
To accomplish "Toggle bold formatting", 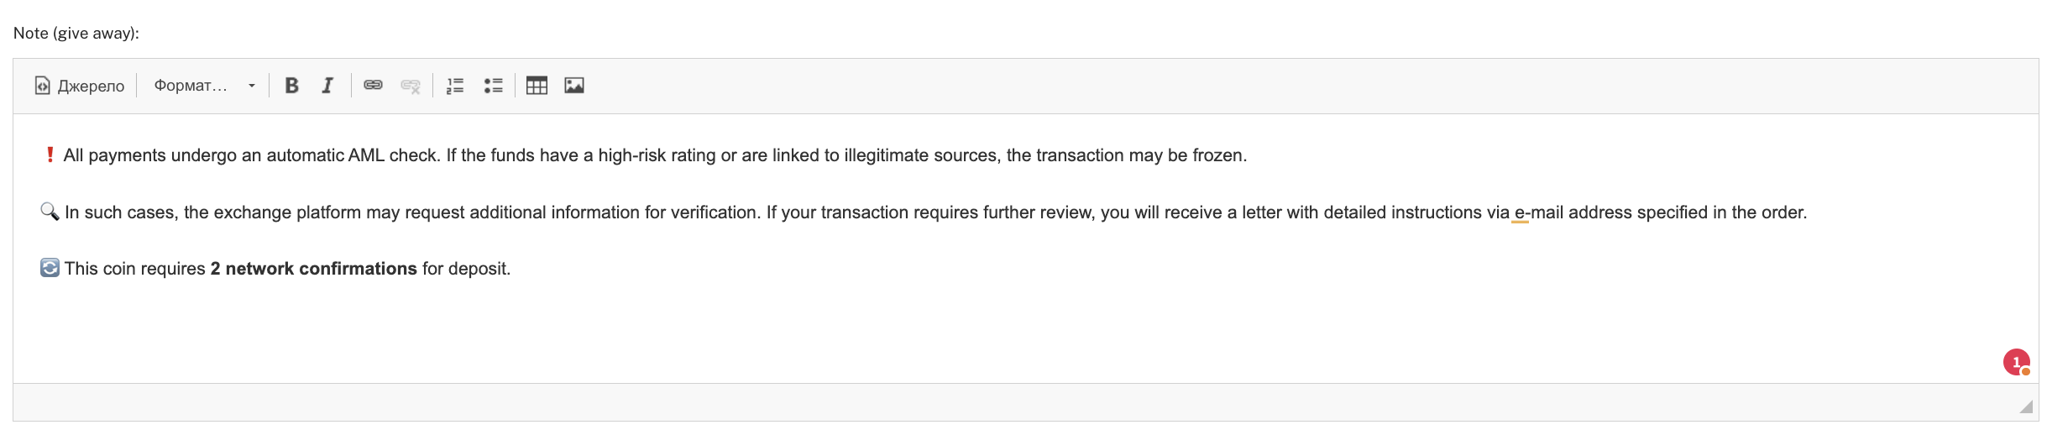I will (291, 86).
